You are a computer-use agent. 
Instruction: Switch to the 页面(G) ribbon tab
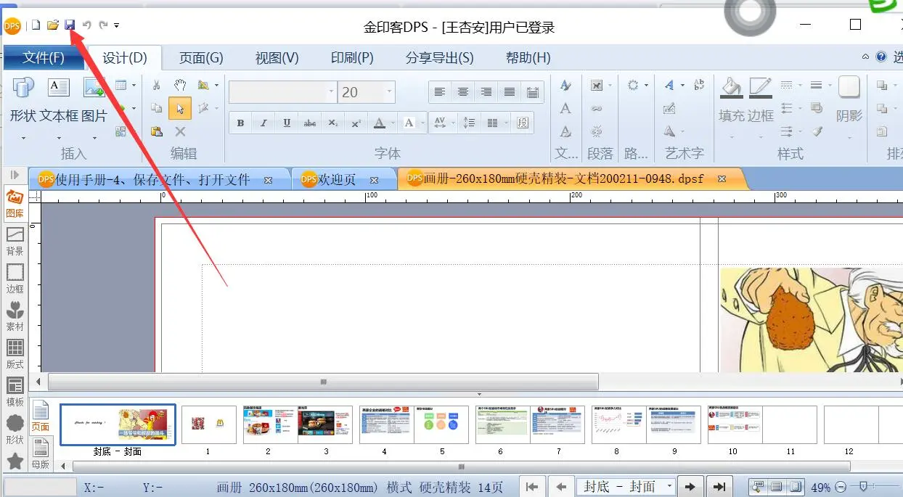tap(201, 58)
